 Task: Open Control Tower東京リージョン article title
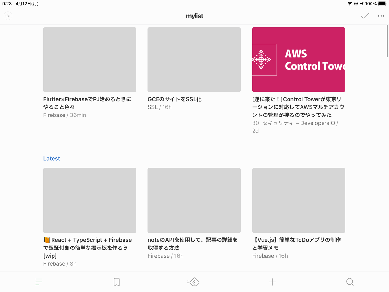pos(298,107)
